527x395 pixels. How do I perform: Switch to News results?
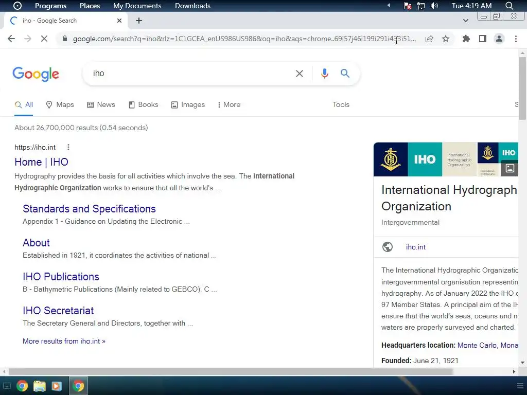[x=101, y=104]
